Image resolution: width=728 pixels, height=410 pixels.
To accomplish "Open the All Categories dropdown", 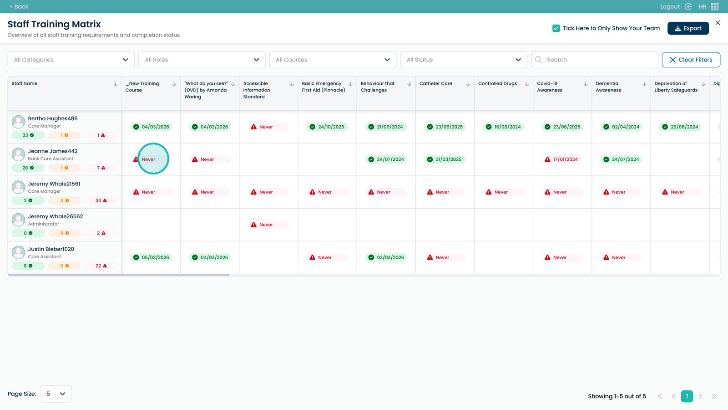I will tap(71, 60).
